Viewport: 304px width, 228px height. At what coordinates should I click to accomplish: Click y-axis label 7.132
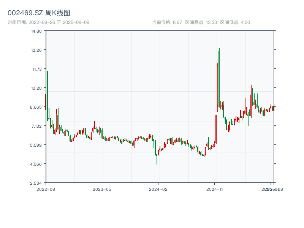pos(36,126)
